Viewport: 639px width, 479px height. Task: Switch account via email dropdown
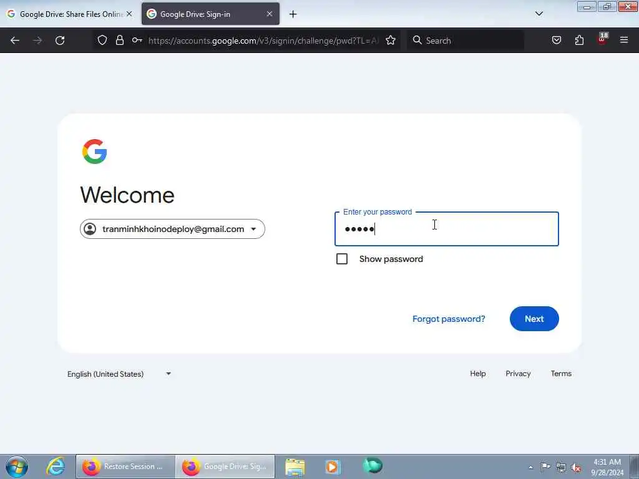pos(172,229)
